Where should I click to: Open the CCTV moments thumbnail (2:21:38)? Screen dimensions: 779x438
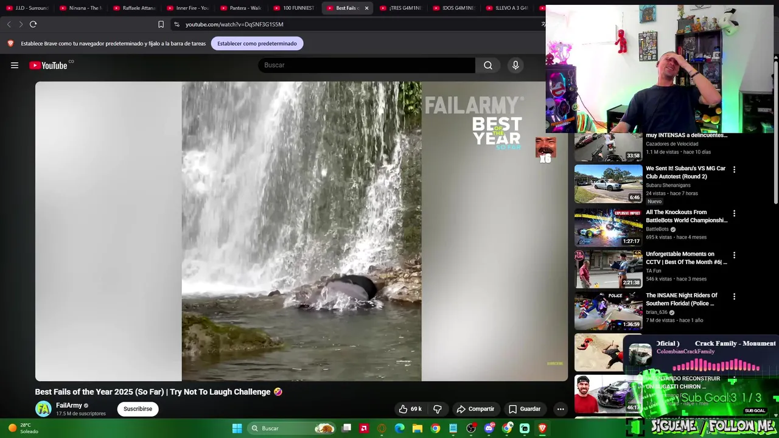pyautogui.click(x=608, y=268)
